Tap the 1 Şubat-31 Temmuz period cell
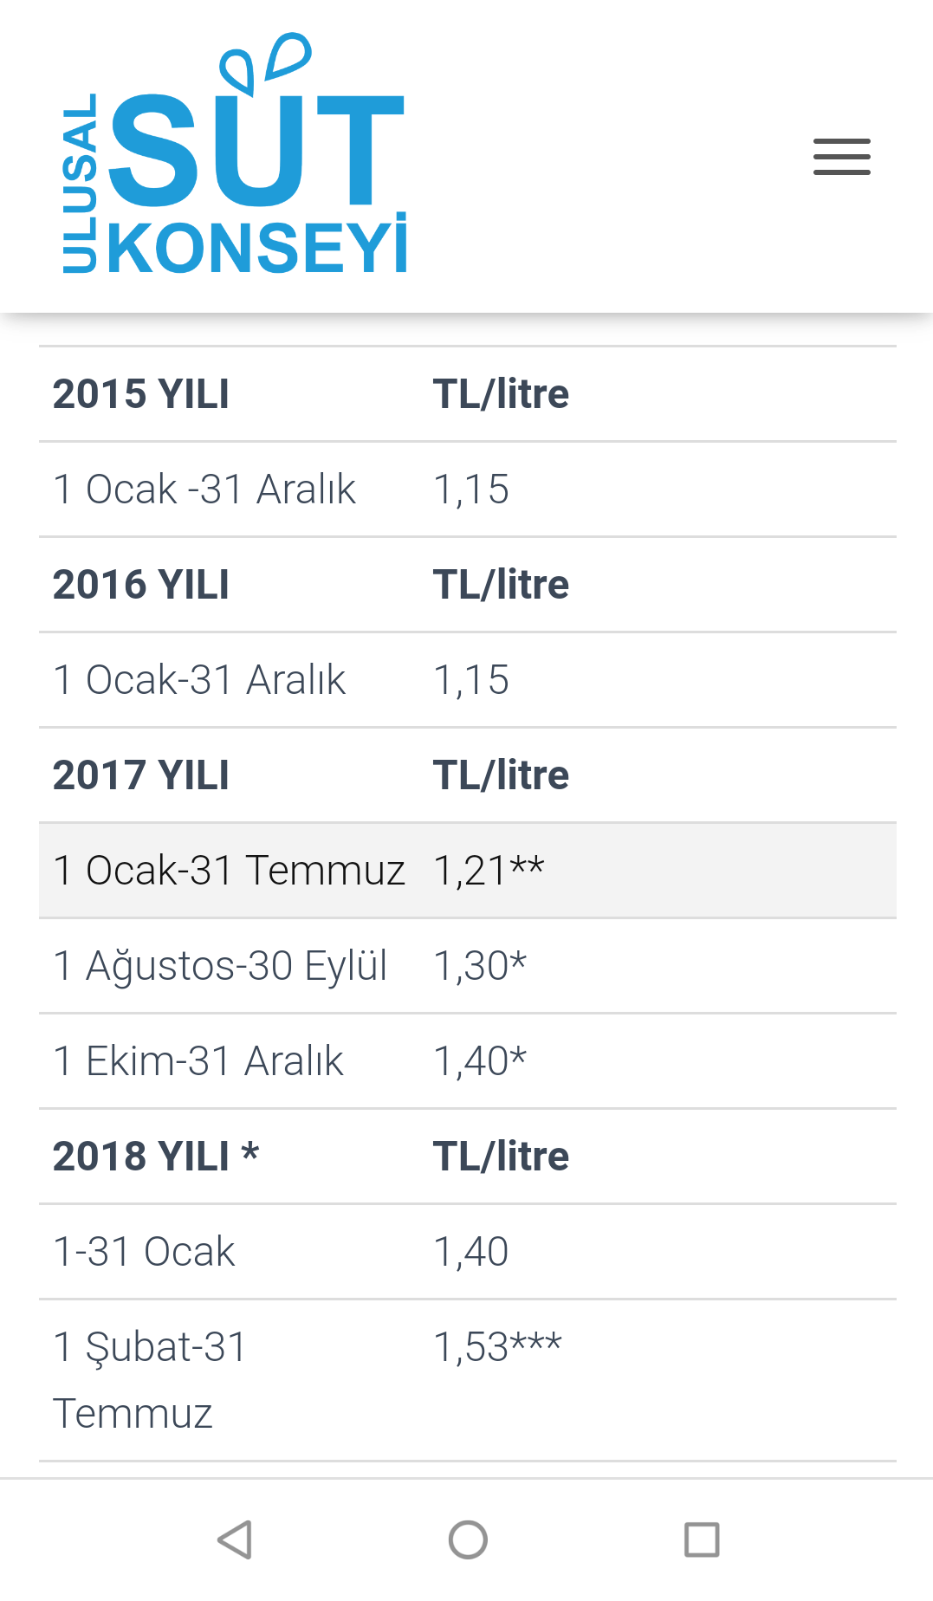 [x=150, y=1380]
